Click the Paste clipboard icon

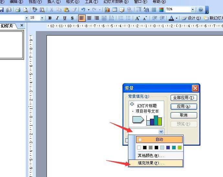click(67, 10)
